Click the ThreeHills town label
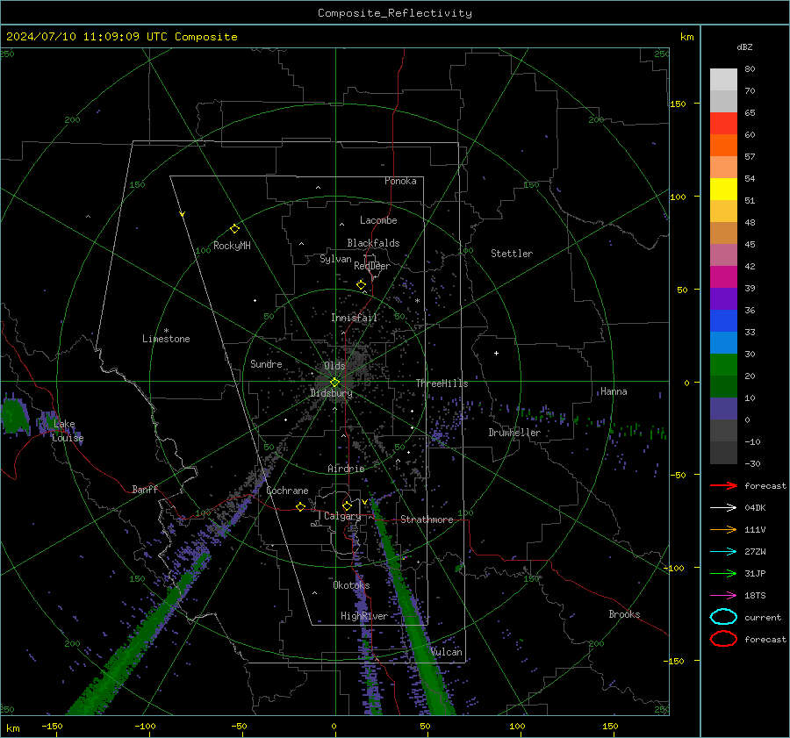This screenshot has width=790, height=738. click(442, 383)
